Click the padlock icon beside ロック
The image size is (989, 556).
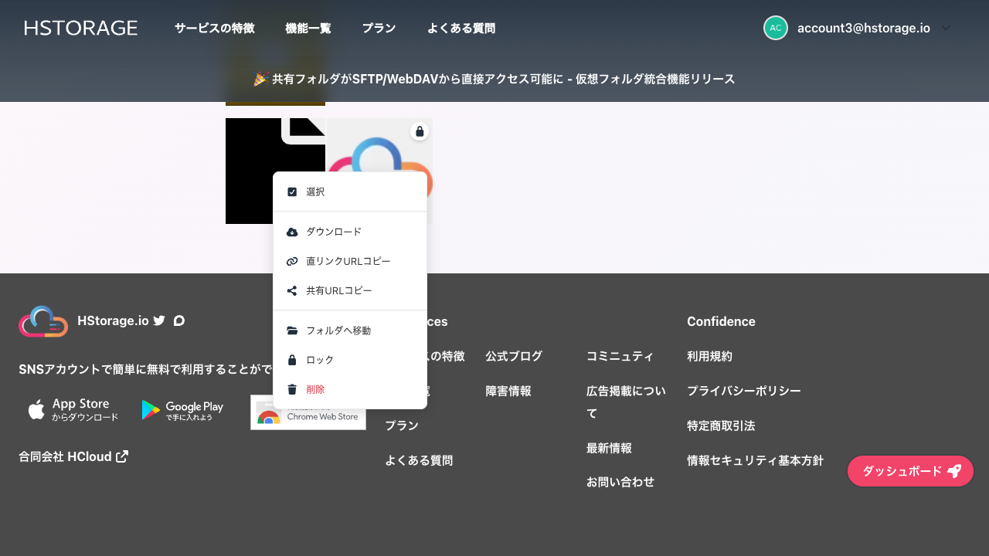(292, 360)
